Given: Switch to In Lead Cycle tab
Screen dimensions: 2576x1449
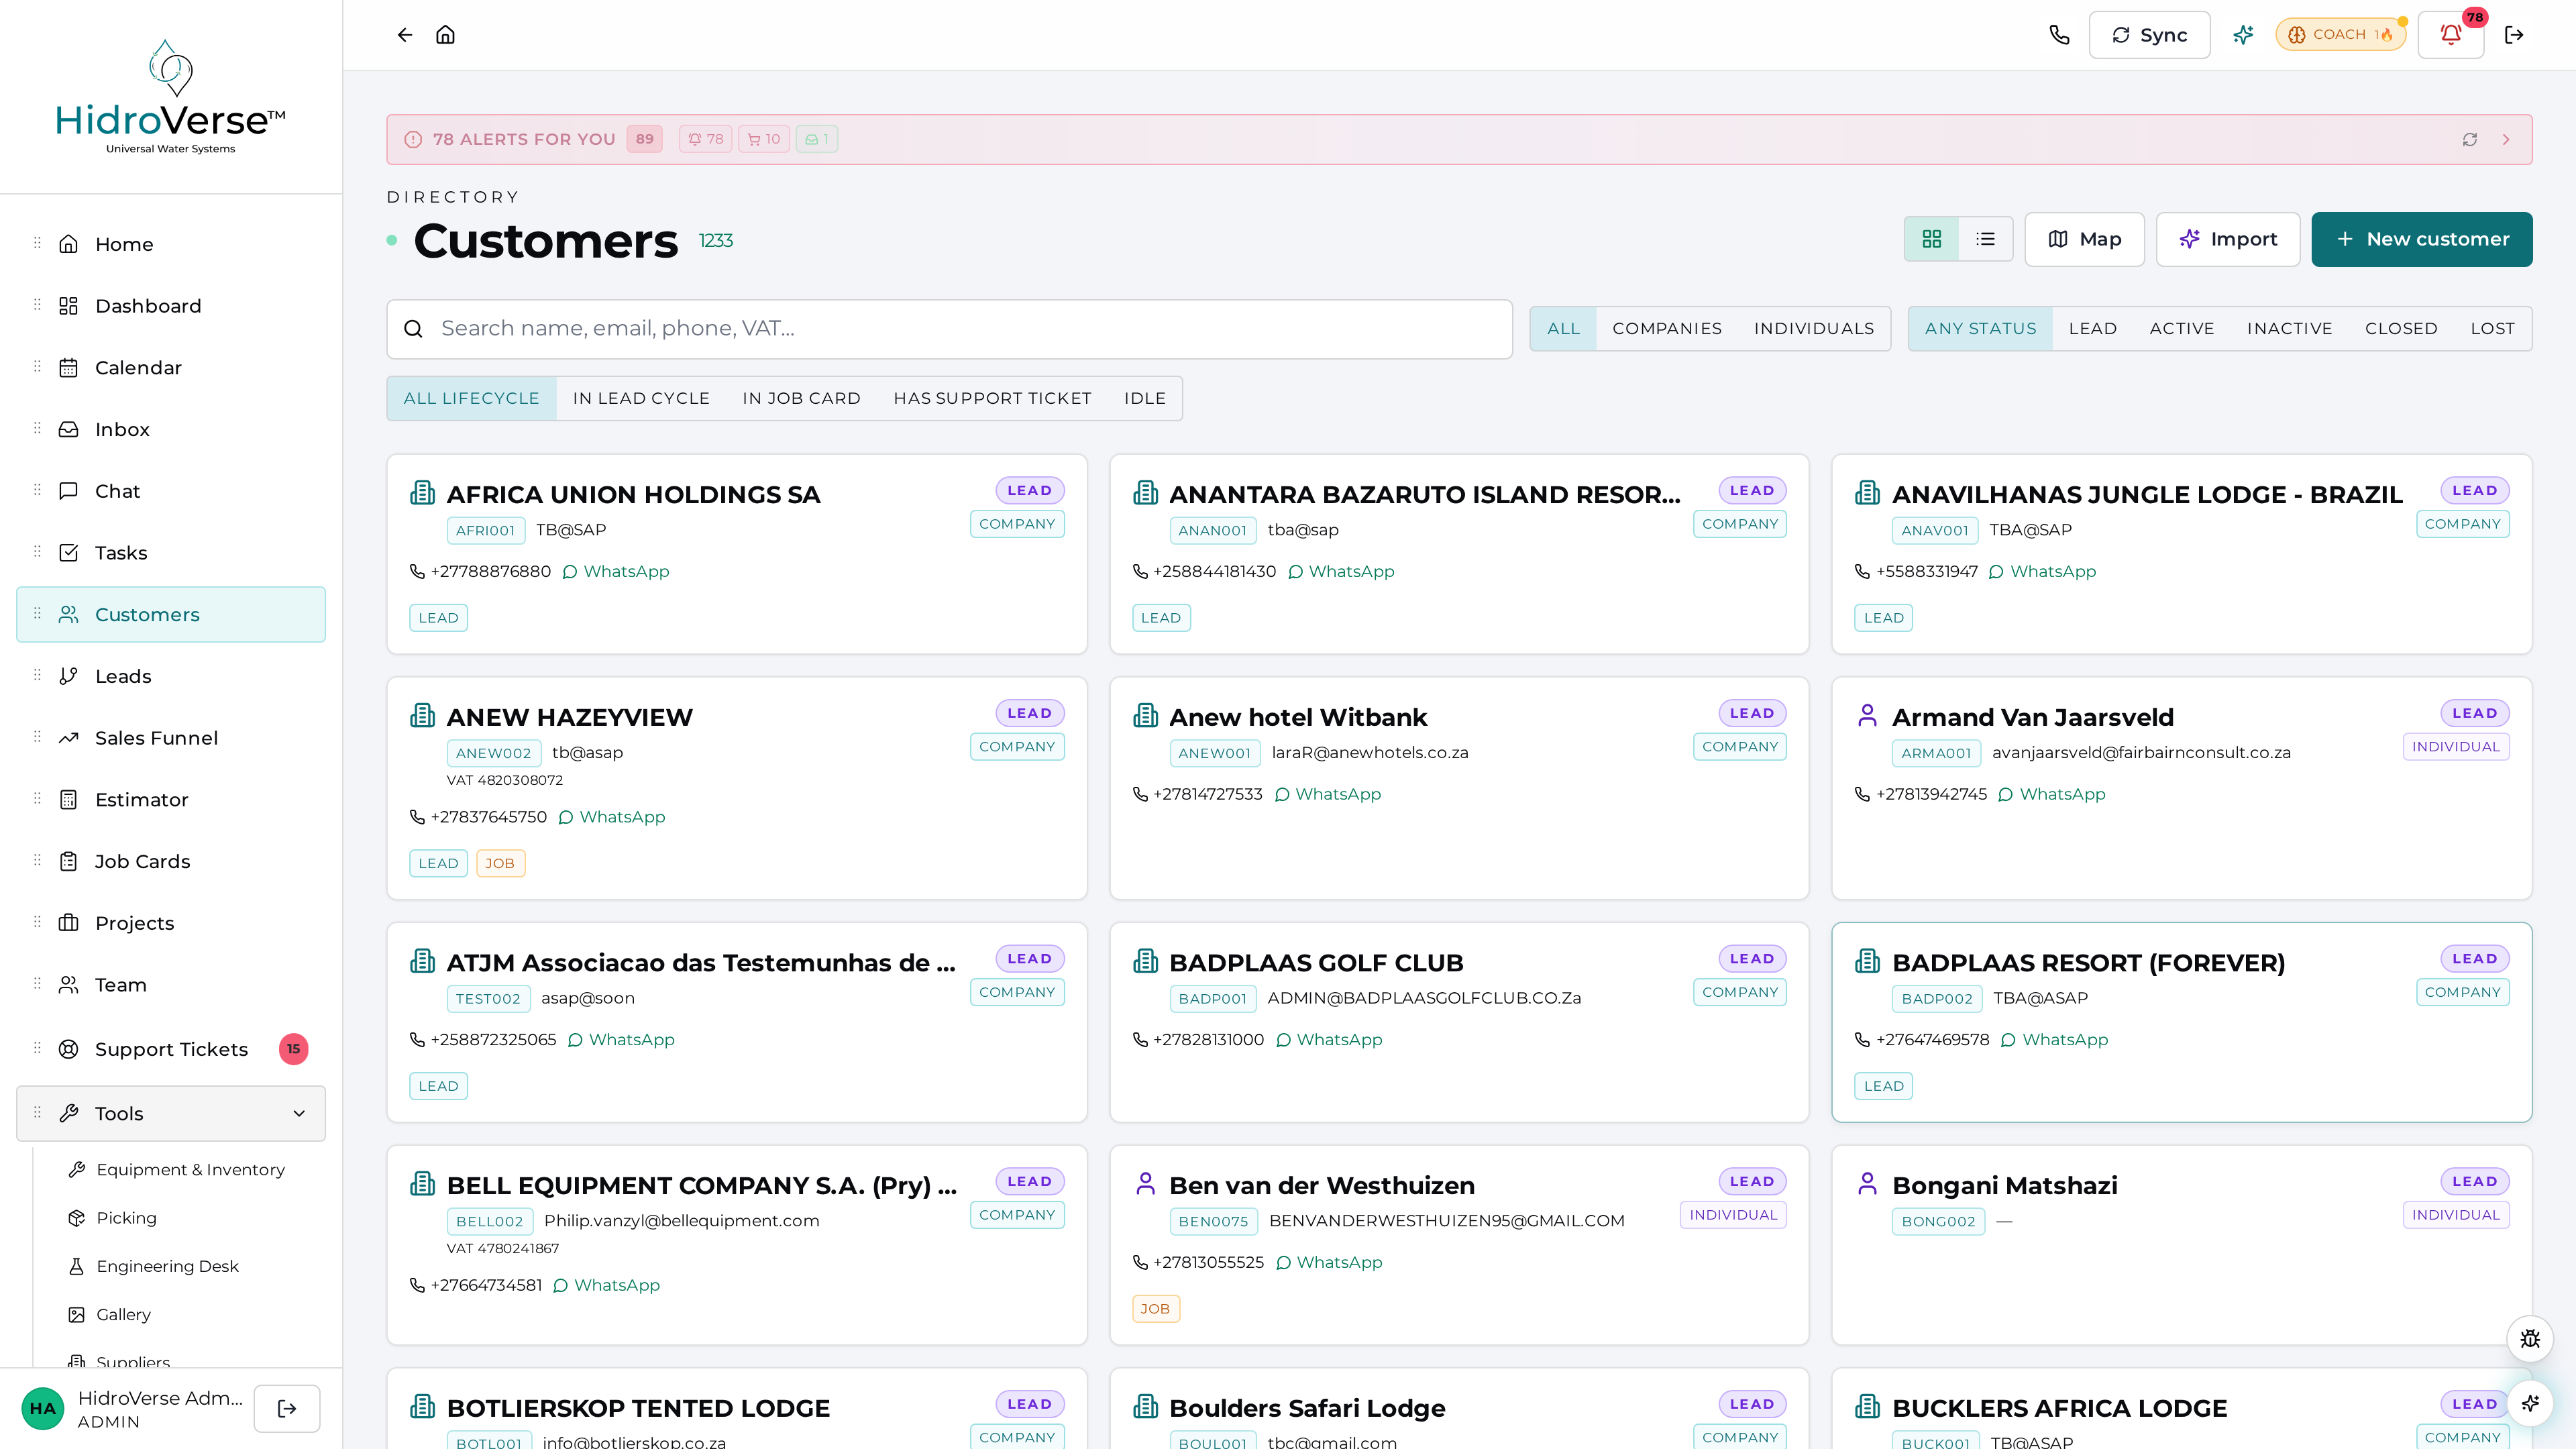Looking at the screenshot, I should [x=641, y=399].
